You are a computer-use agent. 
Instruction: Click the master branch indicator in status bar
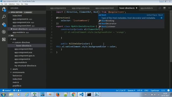[x=7, y=91]
